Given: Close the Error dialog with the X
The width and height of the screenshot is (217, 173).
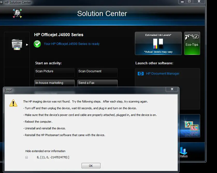Looking at the screenshot, I should 172,89.
